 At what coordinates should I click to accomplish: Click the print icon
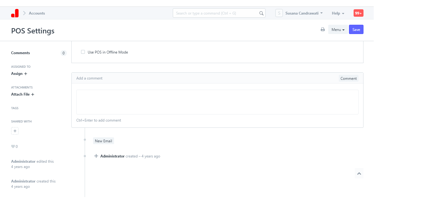(323, 30)
